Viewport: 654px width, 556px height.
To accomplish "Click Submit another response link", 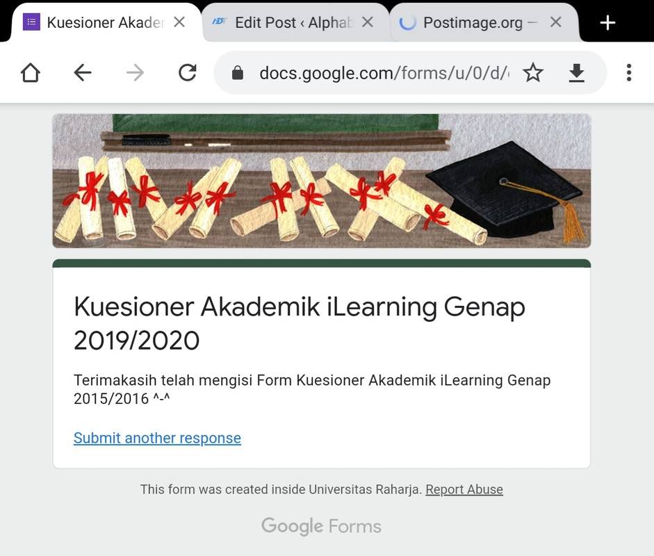I will 157,438.
